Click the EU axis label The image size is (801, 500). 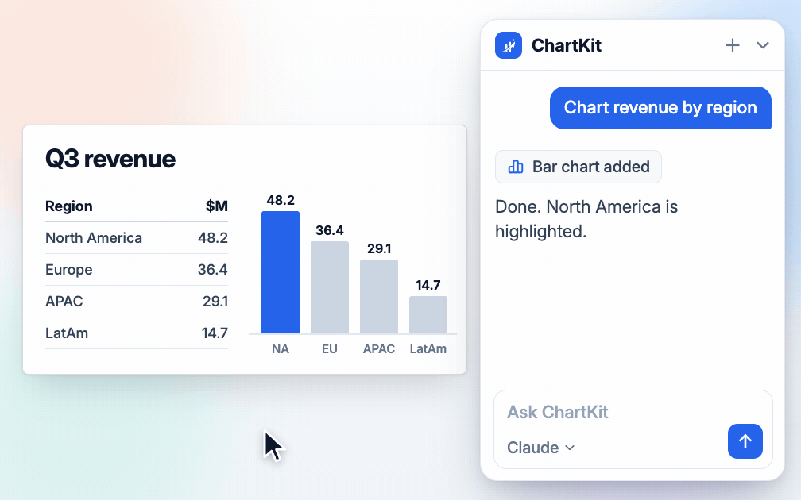pos(330,349)
